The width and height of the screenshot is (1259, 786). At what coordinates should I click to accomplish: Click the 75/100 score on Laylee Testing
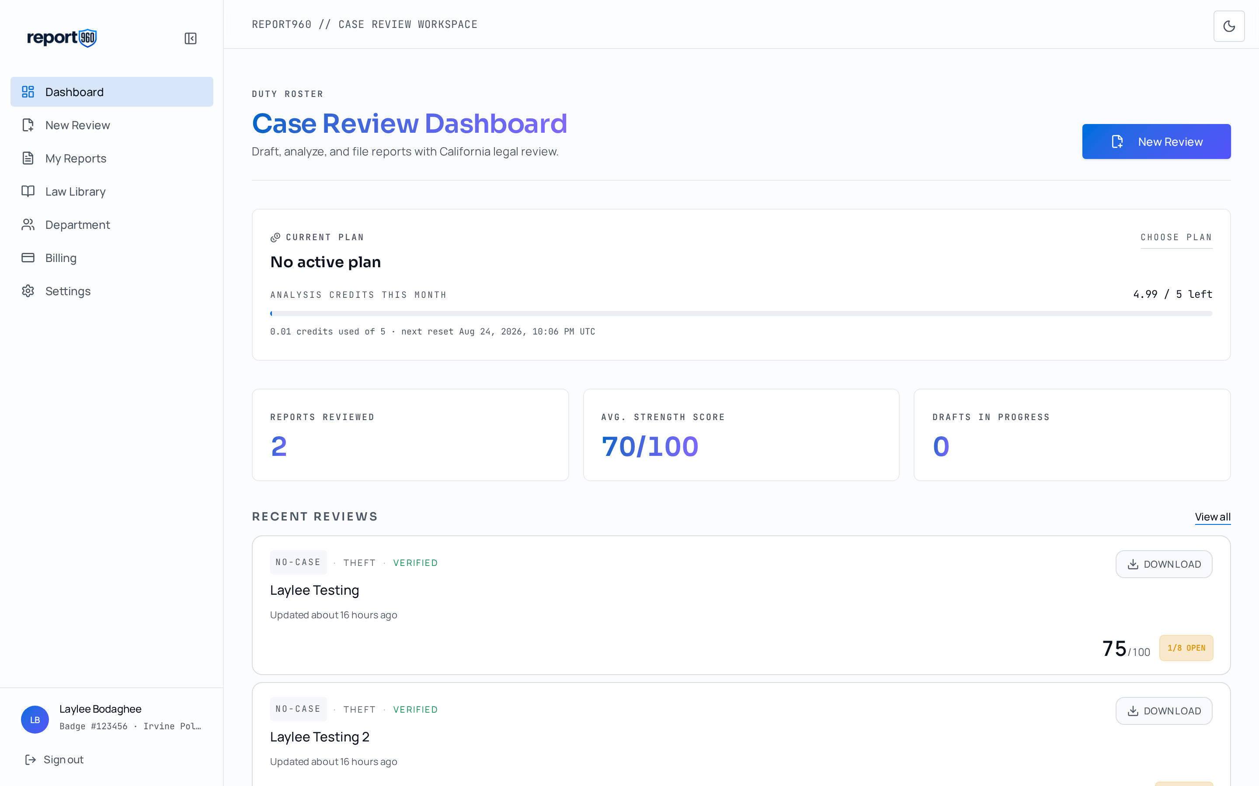[1126, 649]
